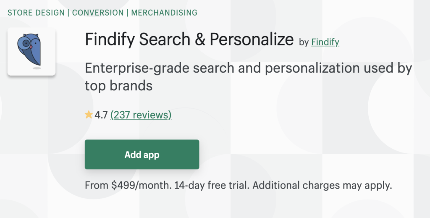Click separator between CONVERSION and MERCHANDISING
Viewport: 430px width, 218px height.
tap(128, 13)
